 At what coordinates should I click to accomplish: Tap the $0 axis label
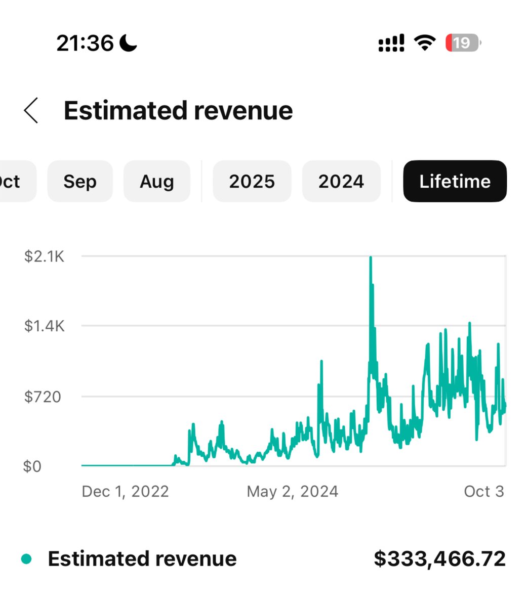pos(32,466)
